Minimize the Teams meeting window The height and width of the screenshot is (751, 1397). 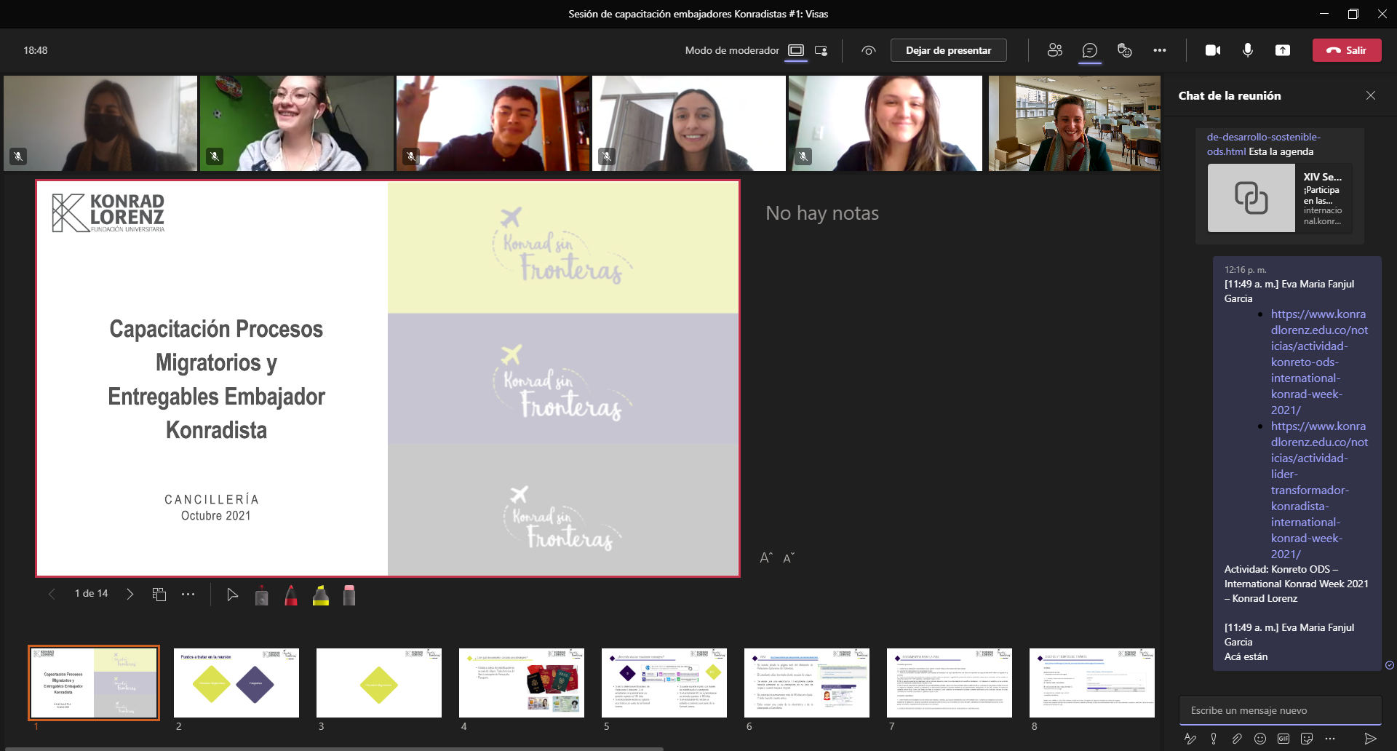point(1324,14)
